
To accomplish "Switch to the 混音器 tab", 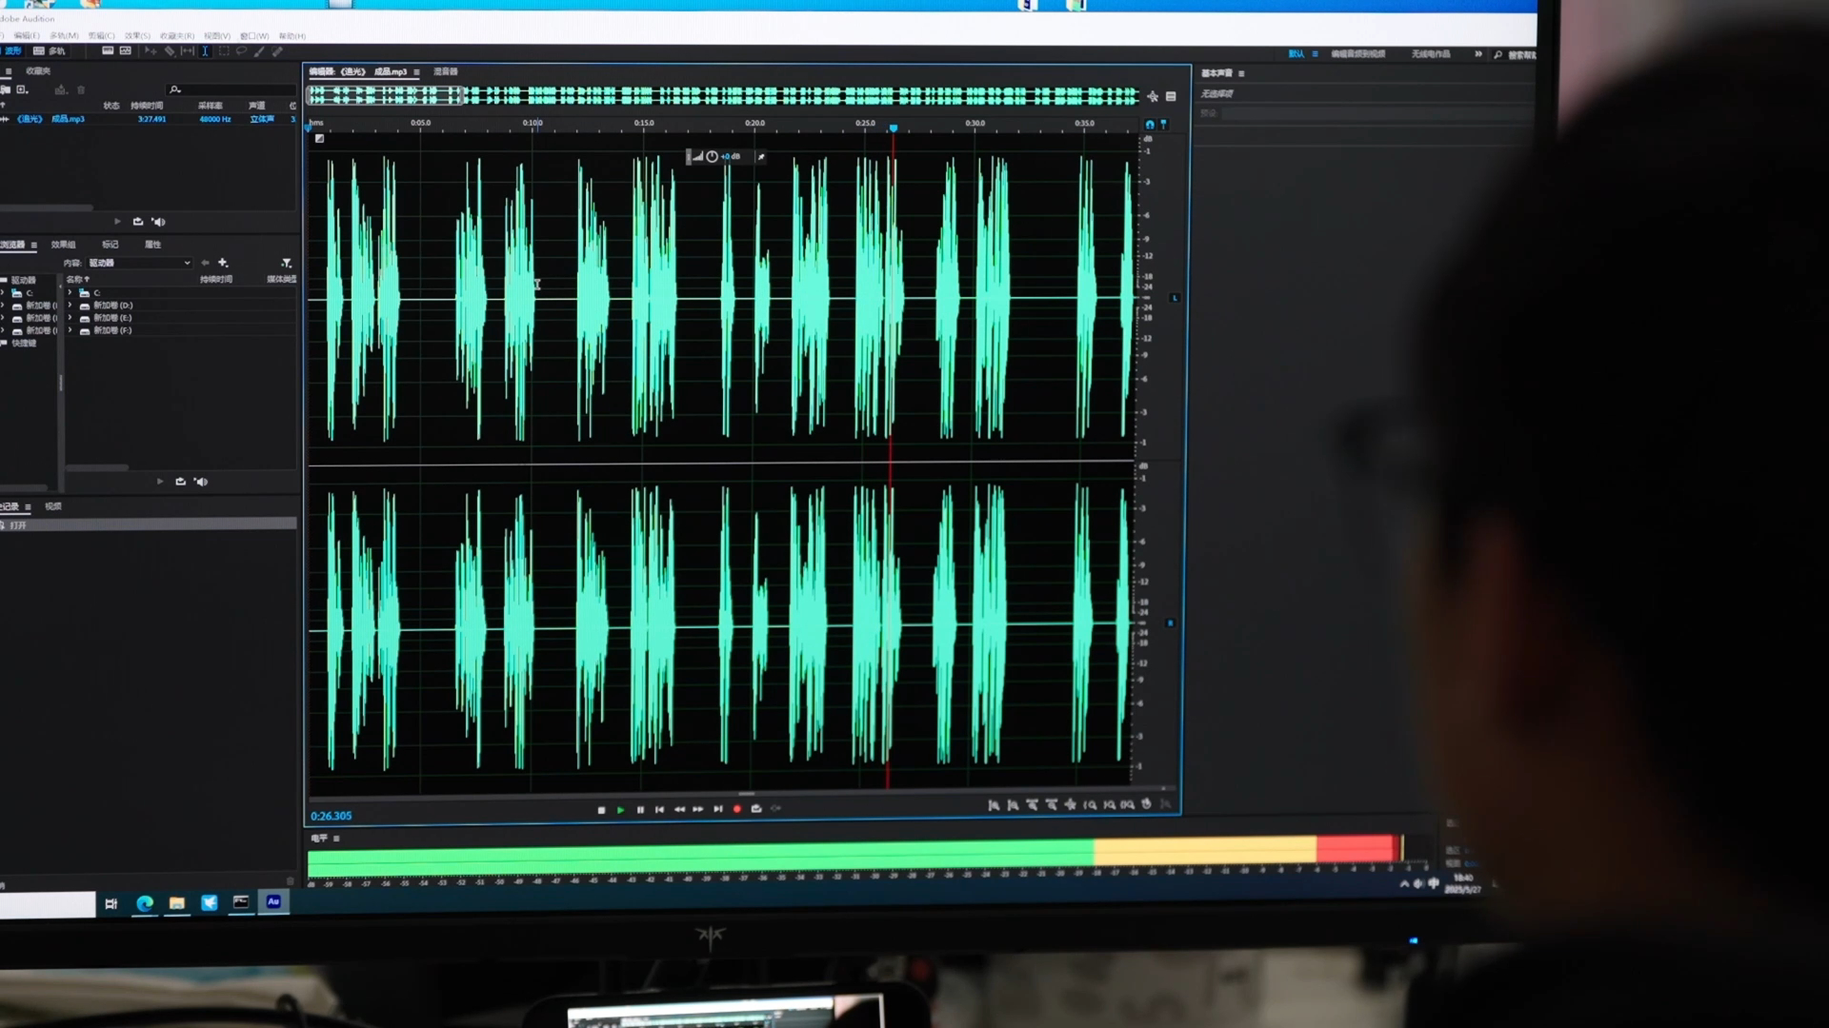I will (446, 71).
